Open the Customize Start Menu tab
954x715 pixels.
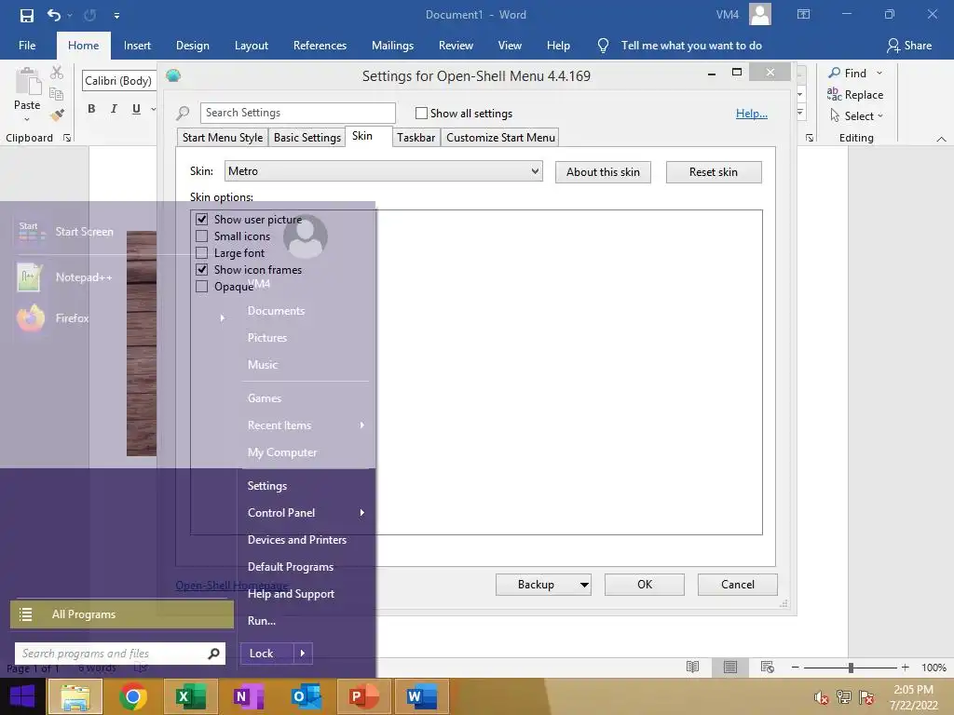(x=500, y=138)
